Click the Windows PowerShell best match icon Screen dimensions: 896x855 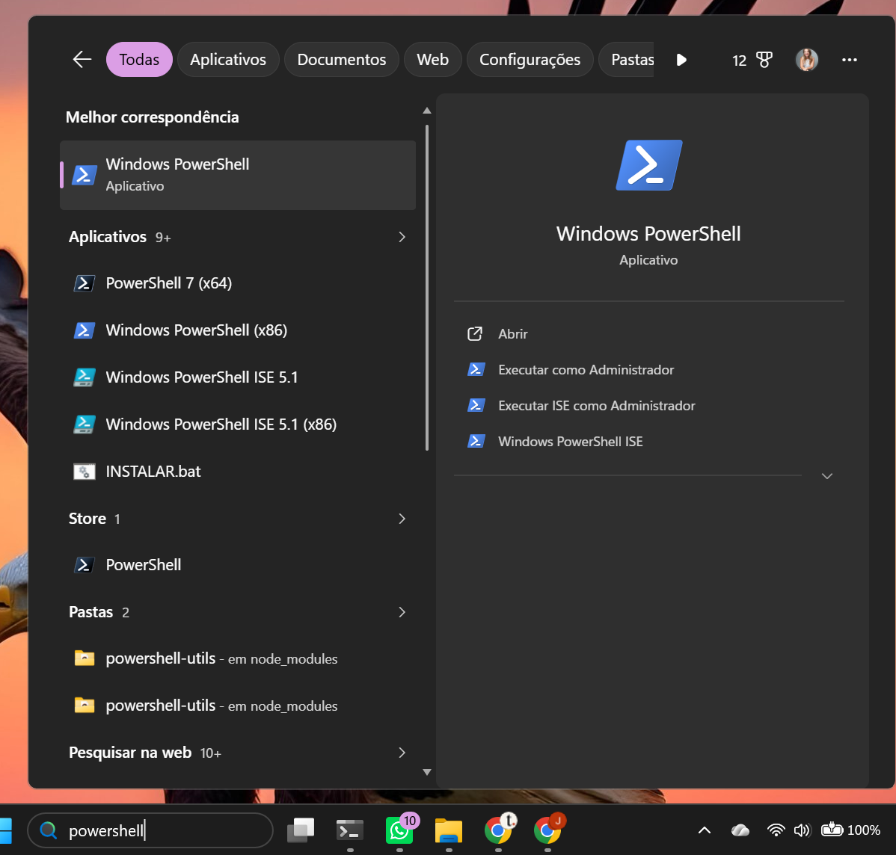pyautogui.click(x=84, y=175)
